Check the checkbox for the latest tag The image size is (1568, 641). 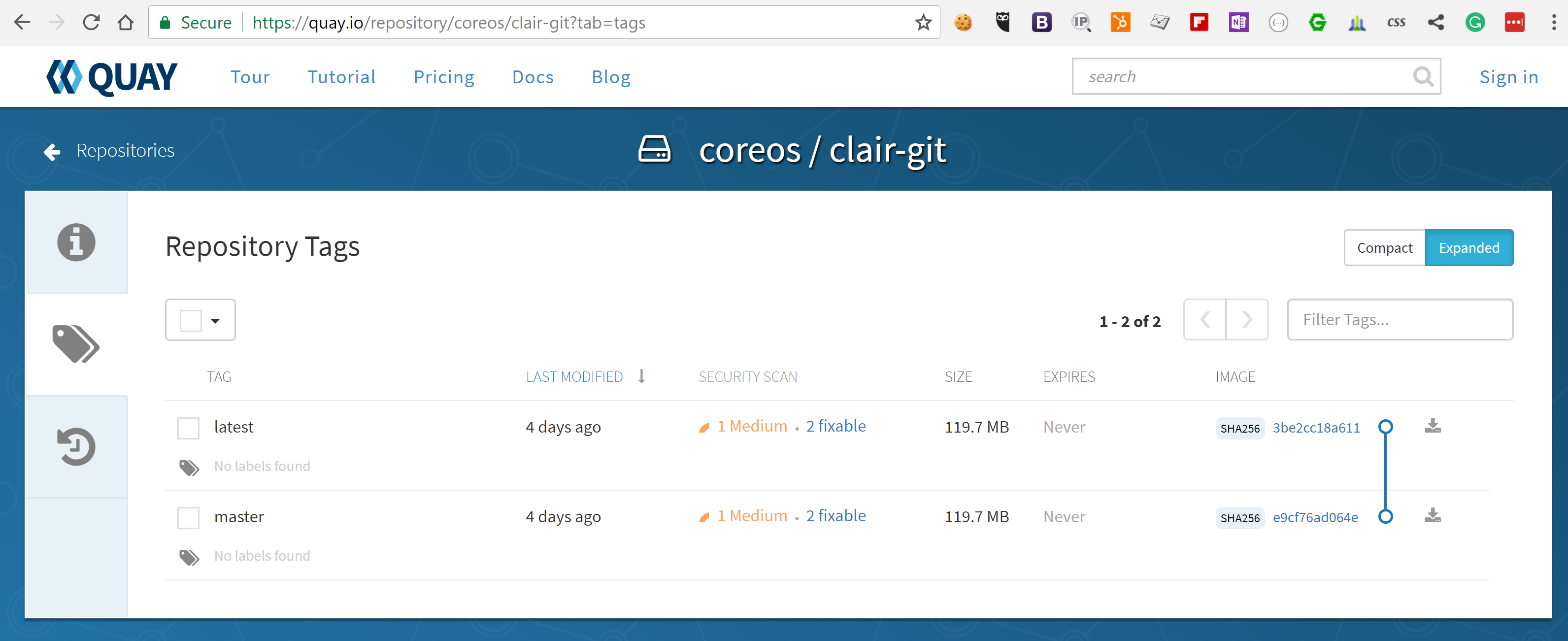tap(189, 428)
